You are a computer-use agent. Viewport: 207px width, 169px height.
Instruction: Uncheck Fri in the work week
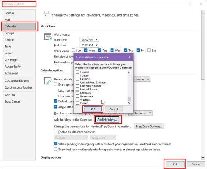click(x=138, y=50)
